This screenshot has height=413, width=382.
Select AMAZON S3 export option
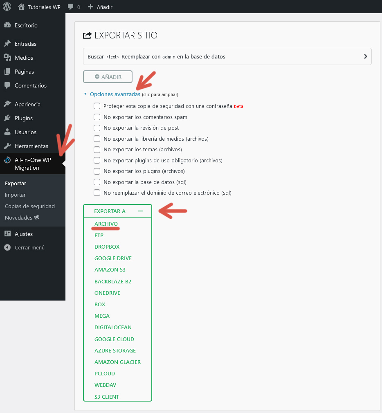pos(110,270)
